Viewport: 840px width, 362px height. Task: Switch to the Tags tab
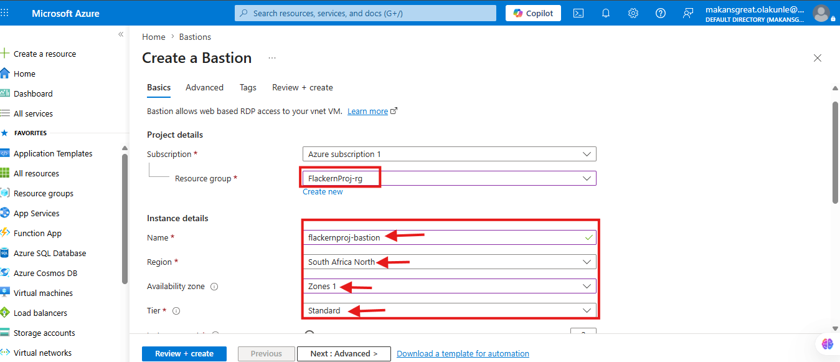248,87
